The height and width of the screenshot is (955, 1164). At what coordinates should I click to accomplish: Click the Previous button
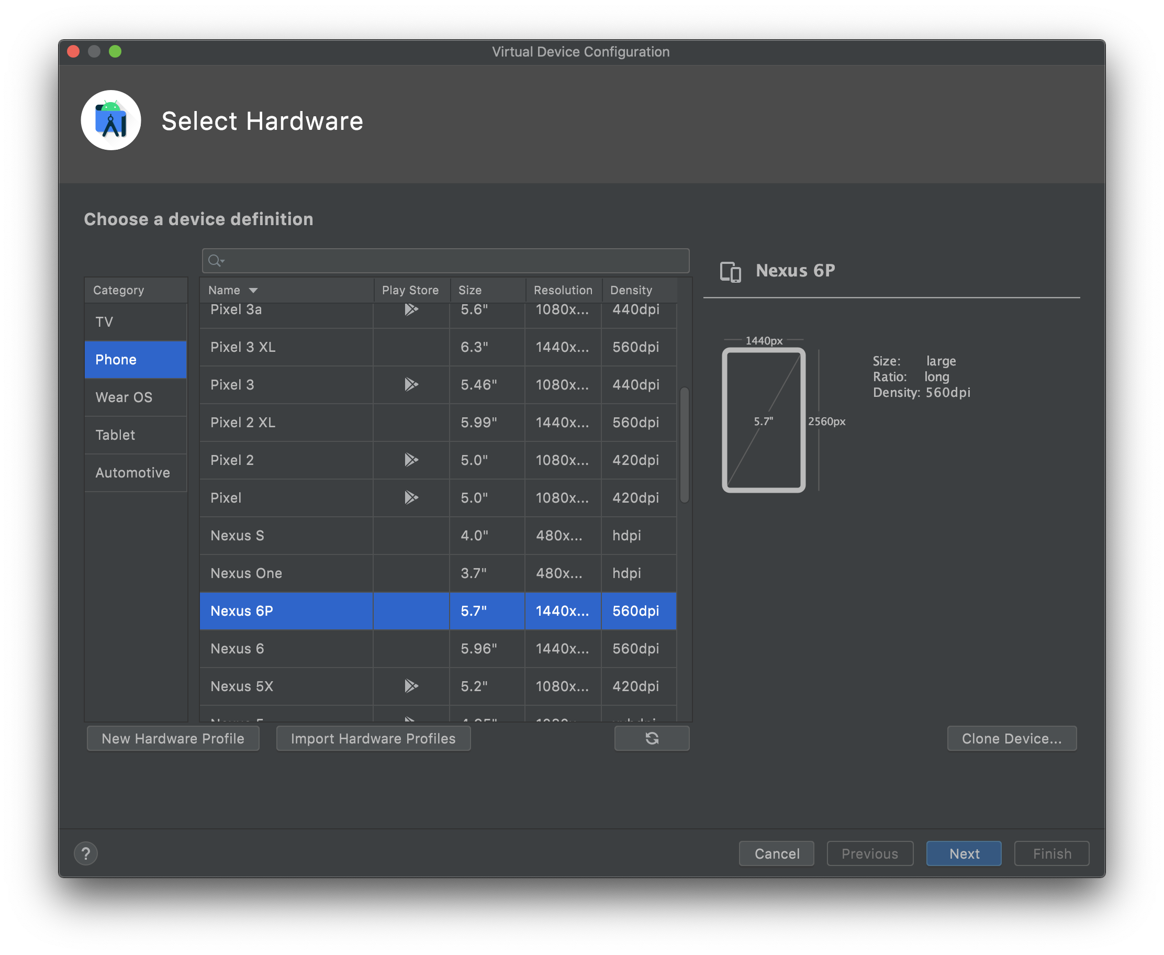click(x=870, y=853)
